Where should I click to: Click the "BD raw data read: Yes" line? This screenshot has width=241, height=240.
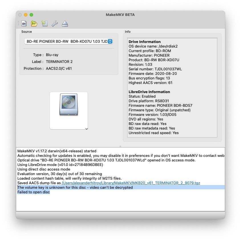point(147,124)
